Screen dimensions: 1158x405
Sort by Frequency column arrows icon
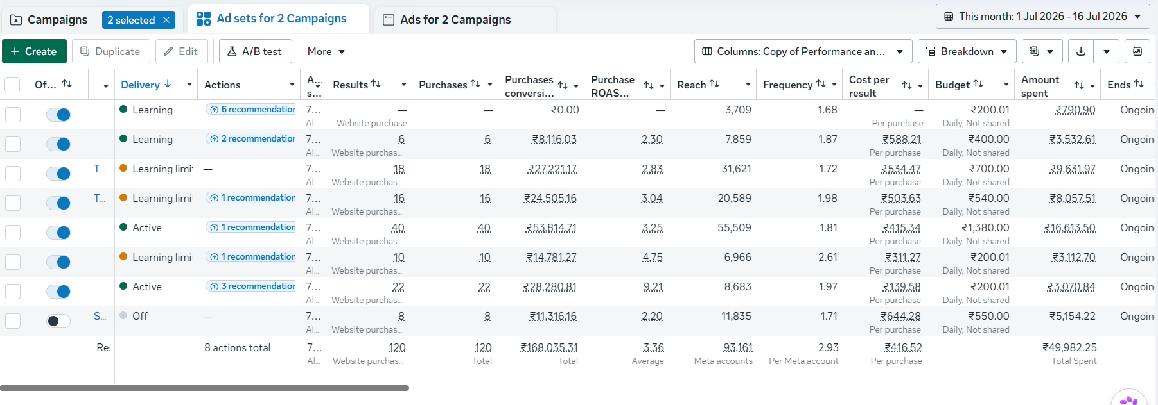click(821, 84)
